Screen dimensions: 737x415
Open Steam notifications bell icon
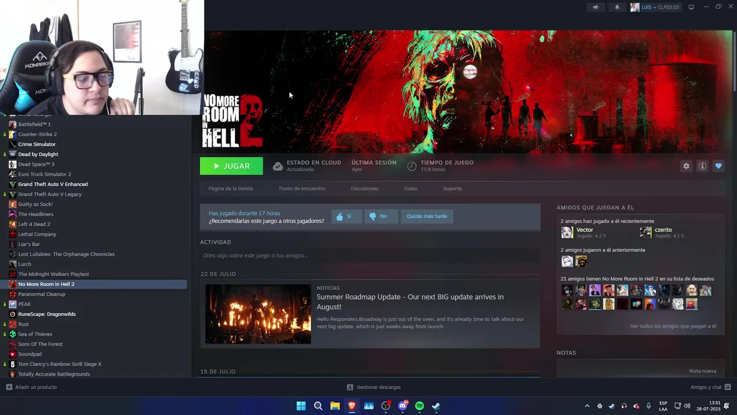617,7
